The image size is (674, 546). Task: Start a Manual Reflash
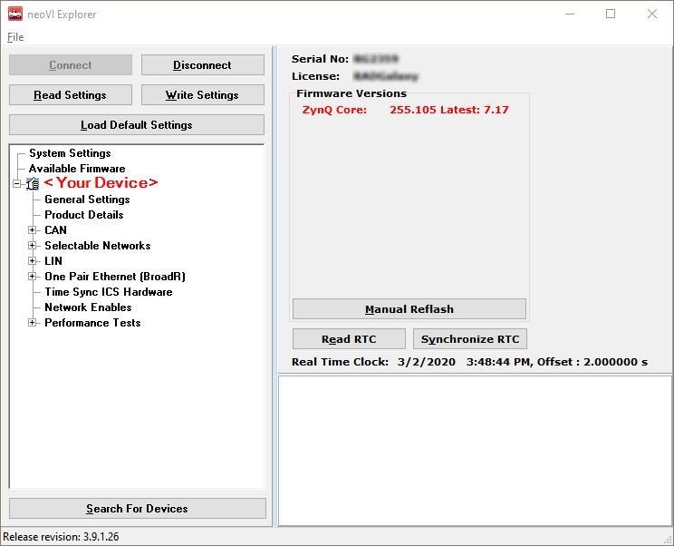[x=409, y=309]
